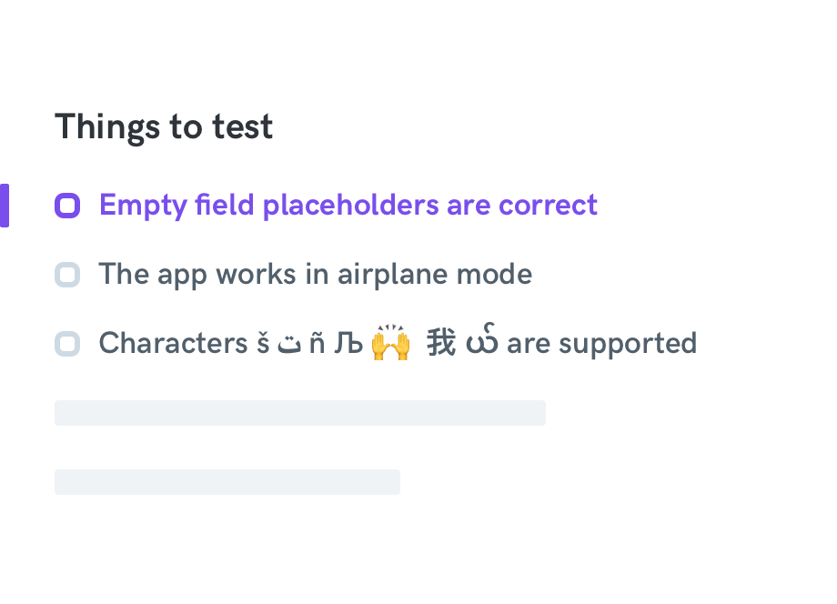Viewport: 837px width, 604px height.
Task: Click the Cyrillic Љ character in the task
Action: click(348, 343)
